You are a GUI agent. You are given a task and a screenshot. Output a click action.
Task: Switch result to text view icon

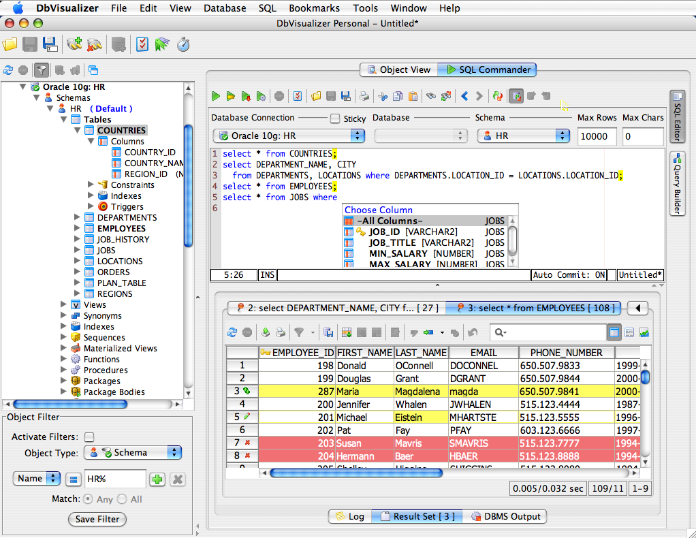[x=629, y=332]
